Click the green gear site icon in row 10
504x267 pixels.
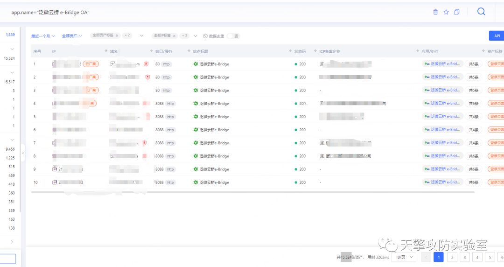tap(196, 182)
